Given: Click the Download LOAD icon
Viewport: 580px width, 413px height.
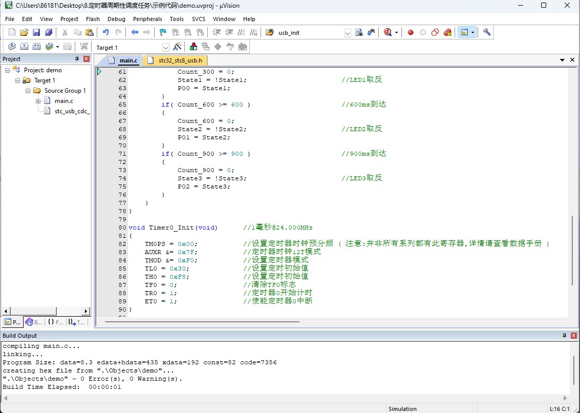Looking at the screenshot, I should 84,47.
